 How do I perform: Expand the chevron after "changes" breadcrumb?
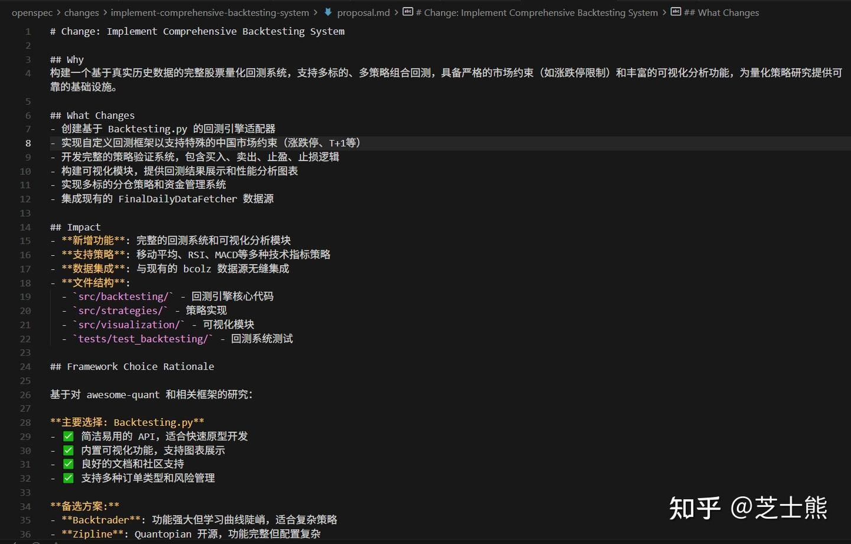point(105,11)
